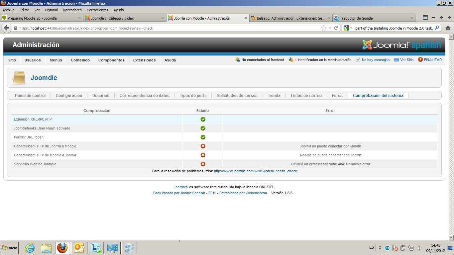Open the joomdle.com System_health_check wiki link

[x=255, y=171]
